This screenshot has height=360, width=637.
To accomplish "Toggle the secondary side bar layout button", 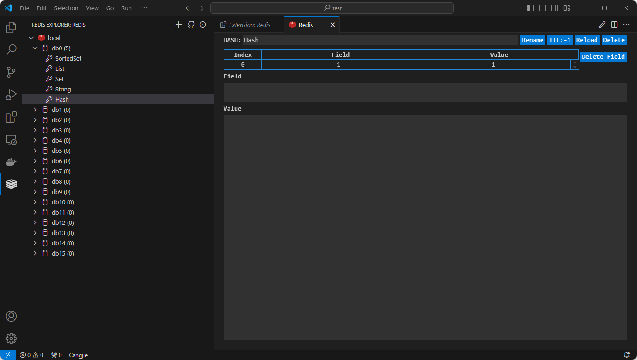I will point(555,8).
